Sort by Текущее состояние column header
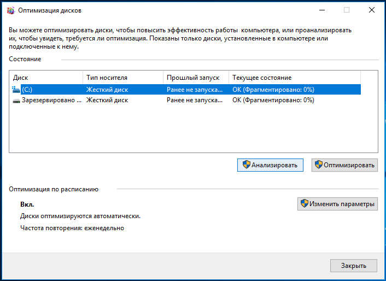The height and width of the screenshot is (281, 386). click(295, 78)
